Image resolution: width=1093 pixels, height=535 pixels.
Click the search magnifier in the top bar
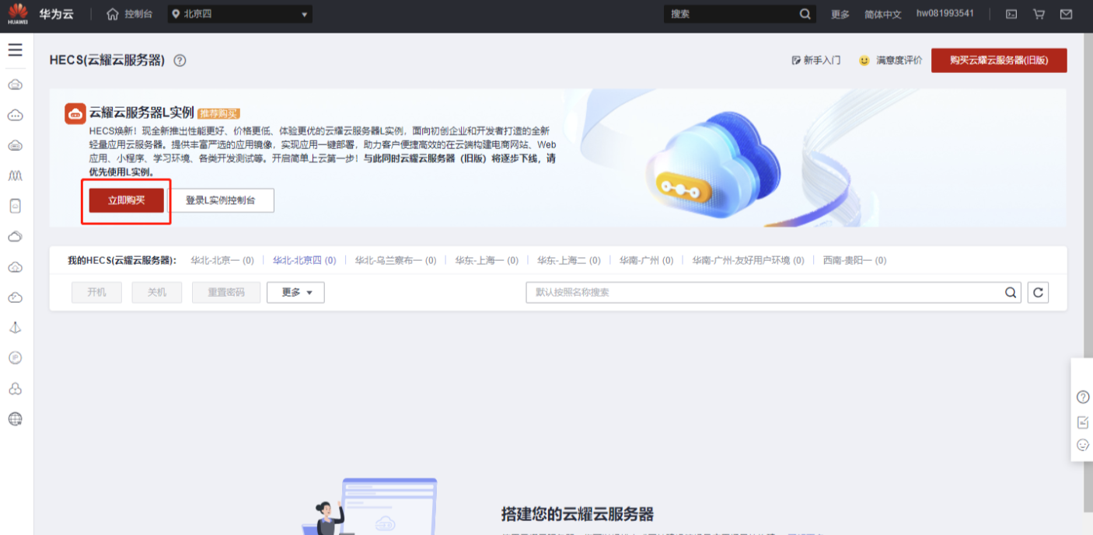[805, 14]
